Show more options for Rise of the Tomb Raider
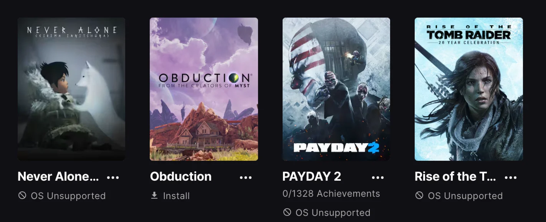Image resolution: width=546 pixels, height=222 pixels. [510, 177]
